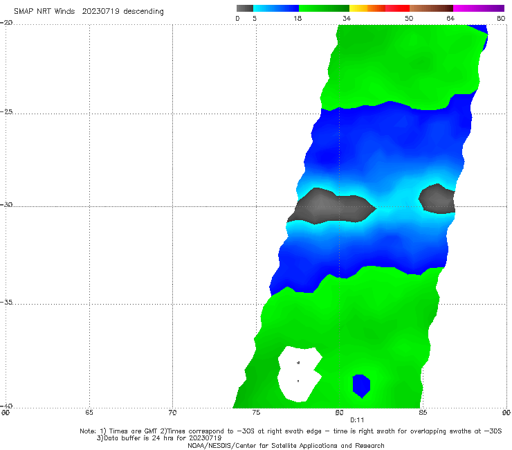Click the "85" longitude axis label
The height and width of the screenshot is (450, 512).
423,412
